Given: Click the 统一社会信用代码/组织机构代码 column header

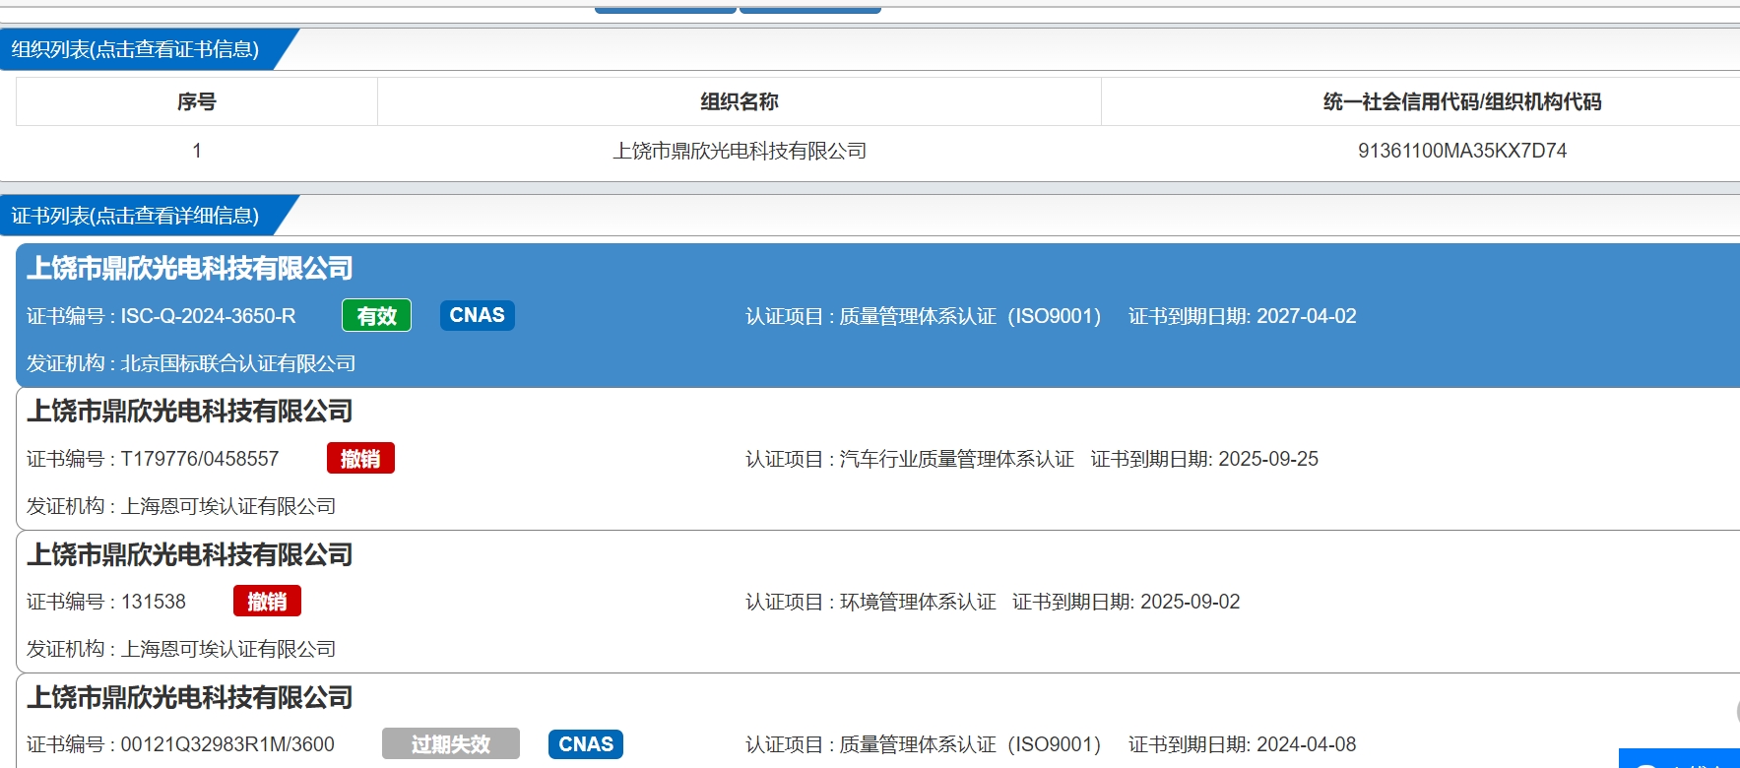Looking at the screenshot, I should point(1462,101).
